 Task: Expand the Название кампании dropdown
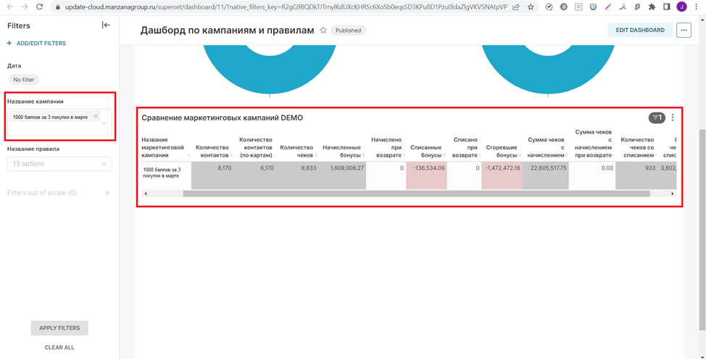point(104,123)
